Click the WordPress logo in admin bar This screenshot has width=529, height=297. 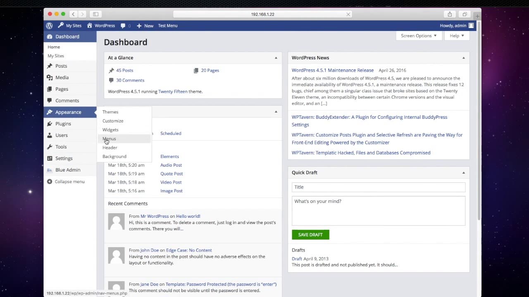(x=49, y=26)
